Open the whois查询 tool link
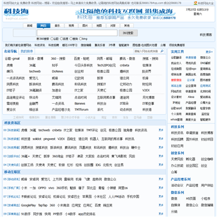The height and width of the screenshot is (217, 217). pyautogui.click(x=177, y=119)
